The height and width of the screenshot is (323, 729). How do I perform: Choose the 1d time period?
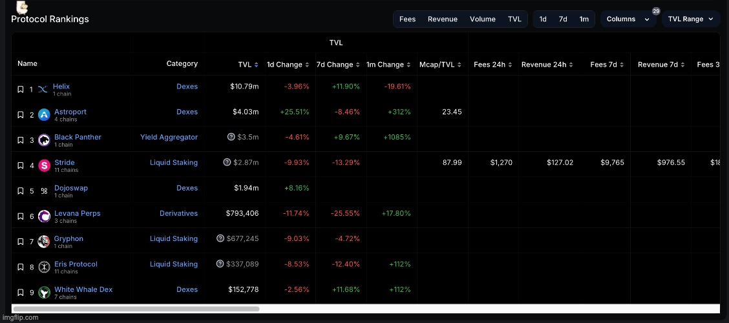pyautogui.click(x=543, y=19)
